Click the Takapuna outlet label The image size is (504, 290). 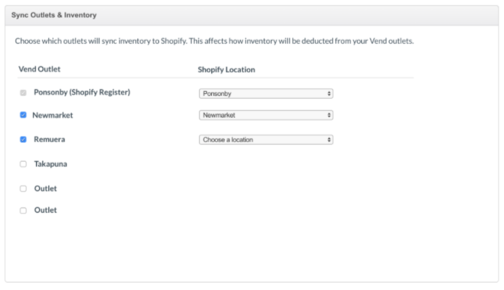point(51,164)
